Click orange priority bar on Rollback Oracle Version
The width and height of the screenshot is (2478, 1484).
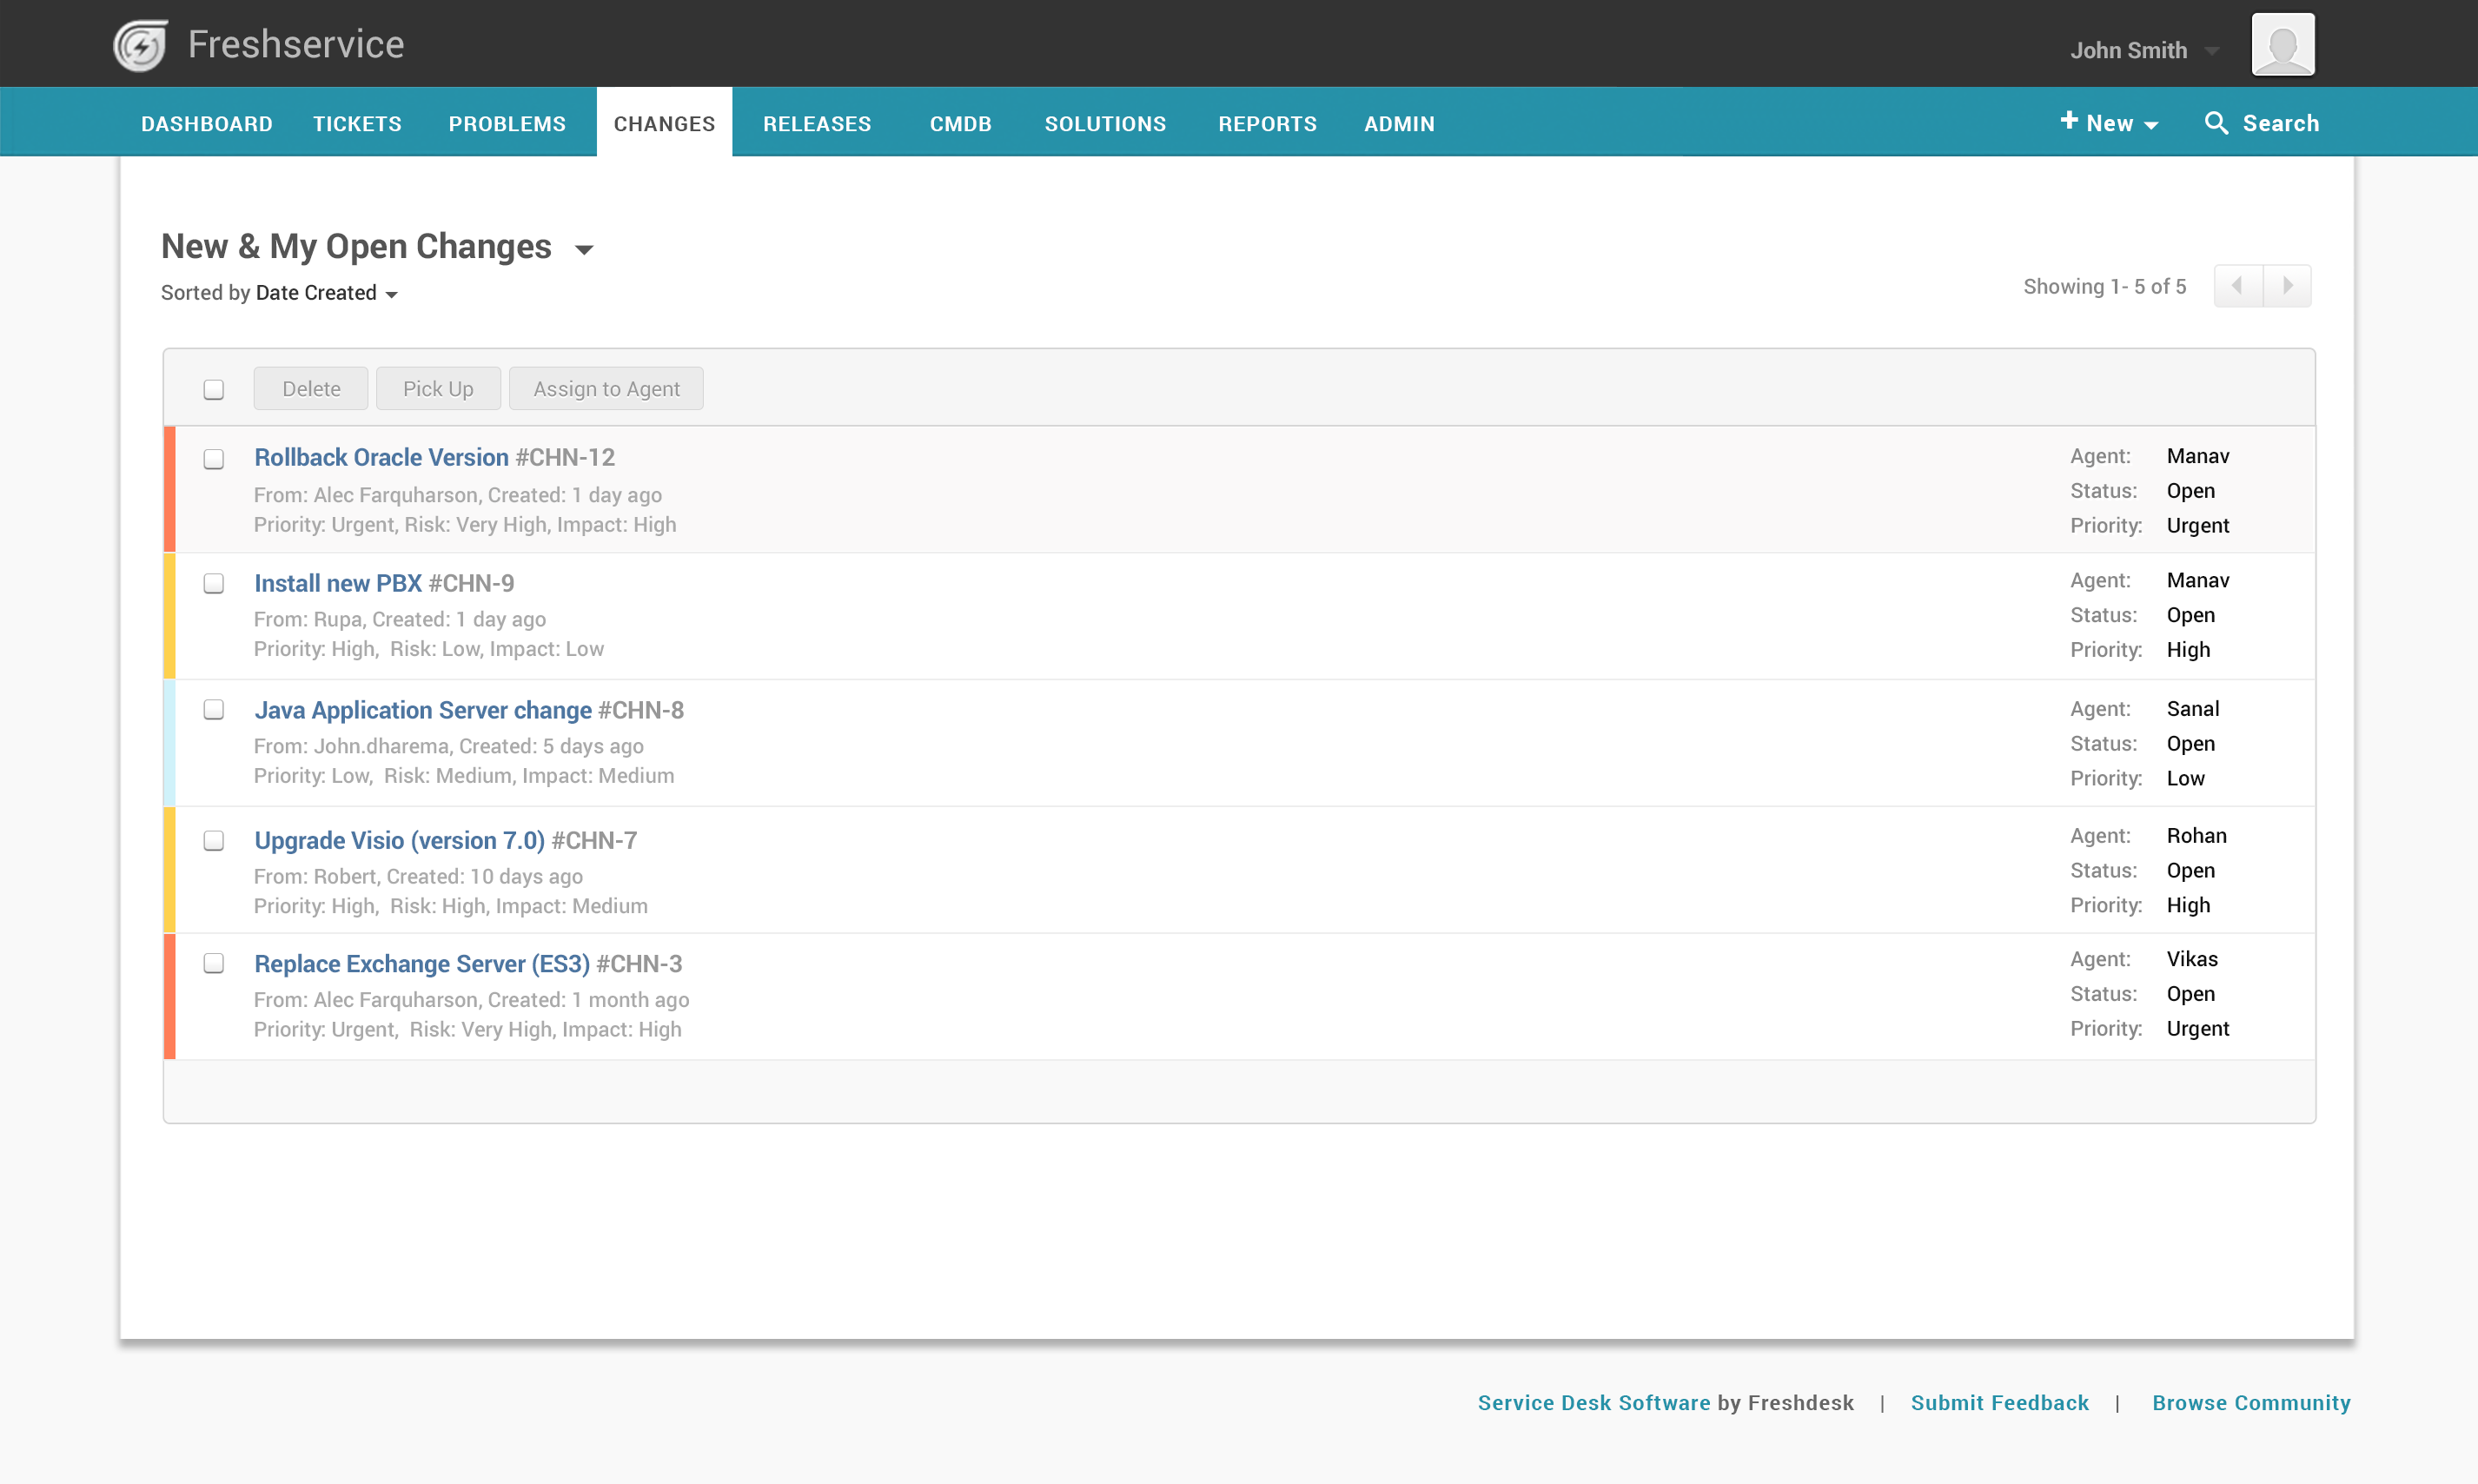(x=169, y=489)
